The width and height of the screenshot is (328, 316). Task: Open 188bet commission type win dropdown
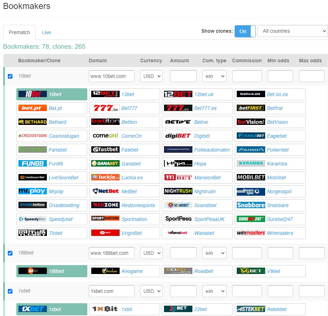tap(214, 253)
